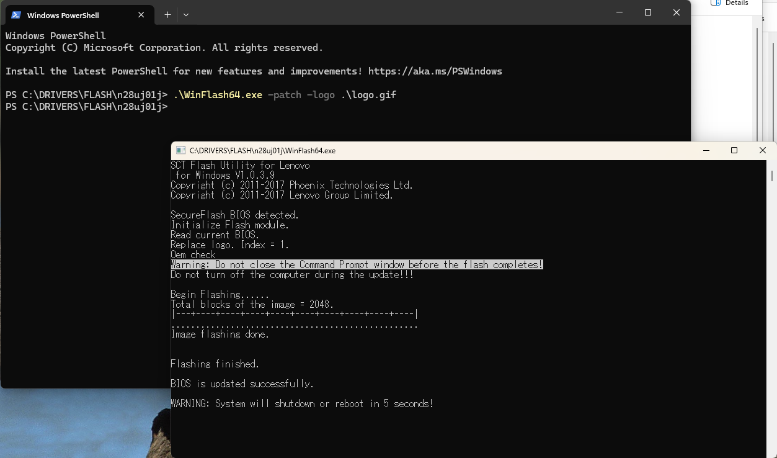Click the flashing progress dots bar
Screen dimensions: 777x458
click(x=294, y=325)
